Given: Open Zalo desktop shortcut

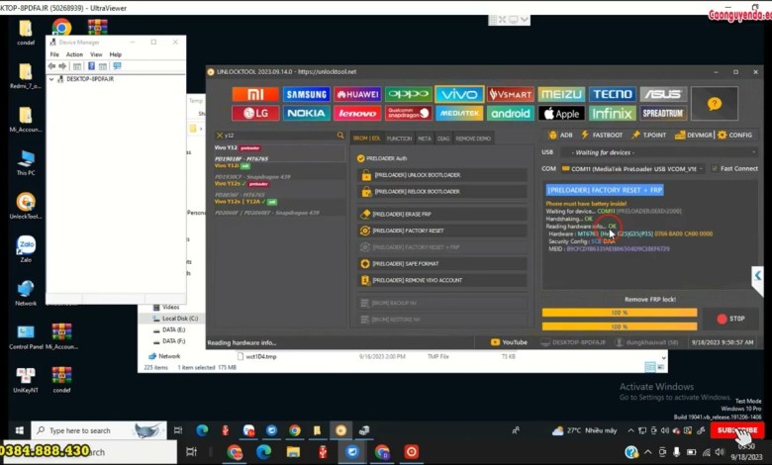Looking at the screenshot, I should (26, 248).
